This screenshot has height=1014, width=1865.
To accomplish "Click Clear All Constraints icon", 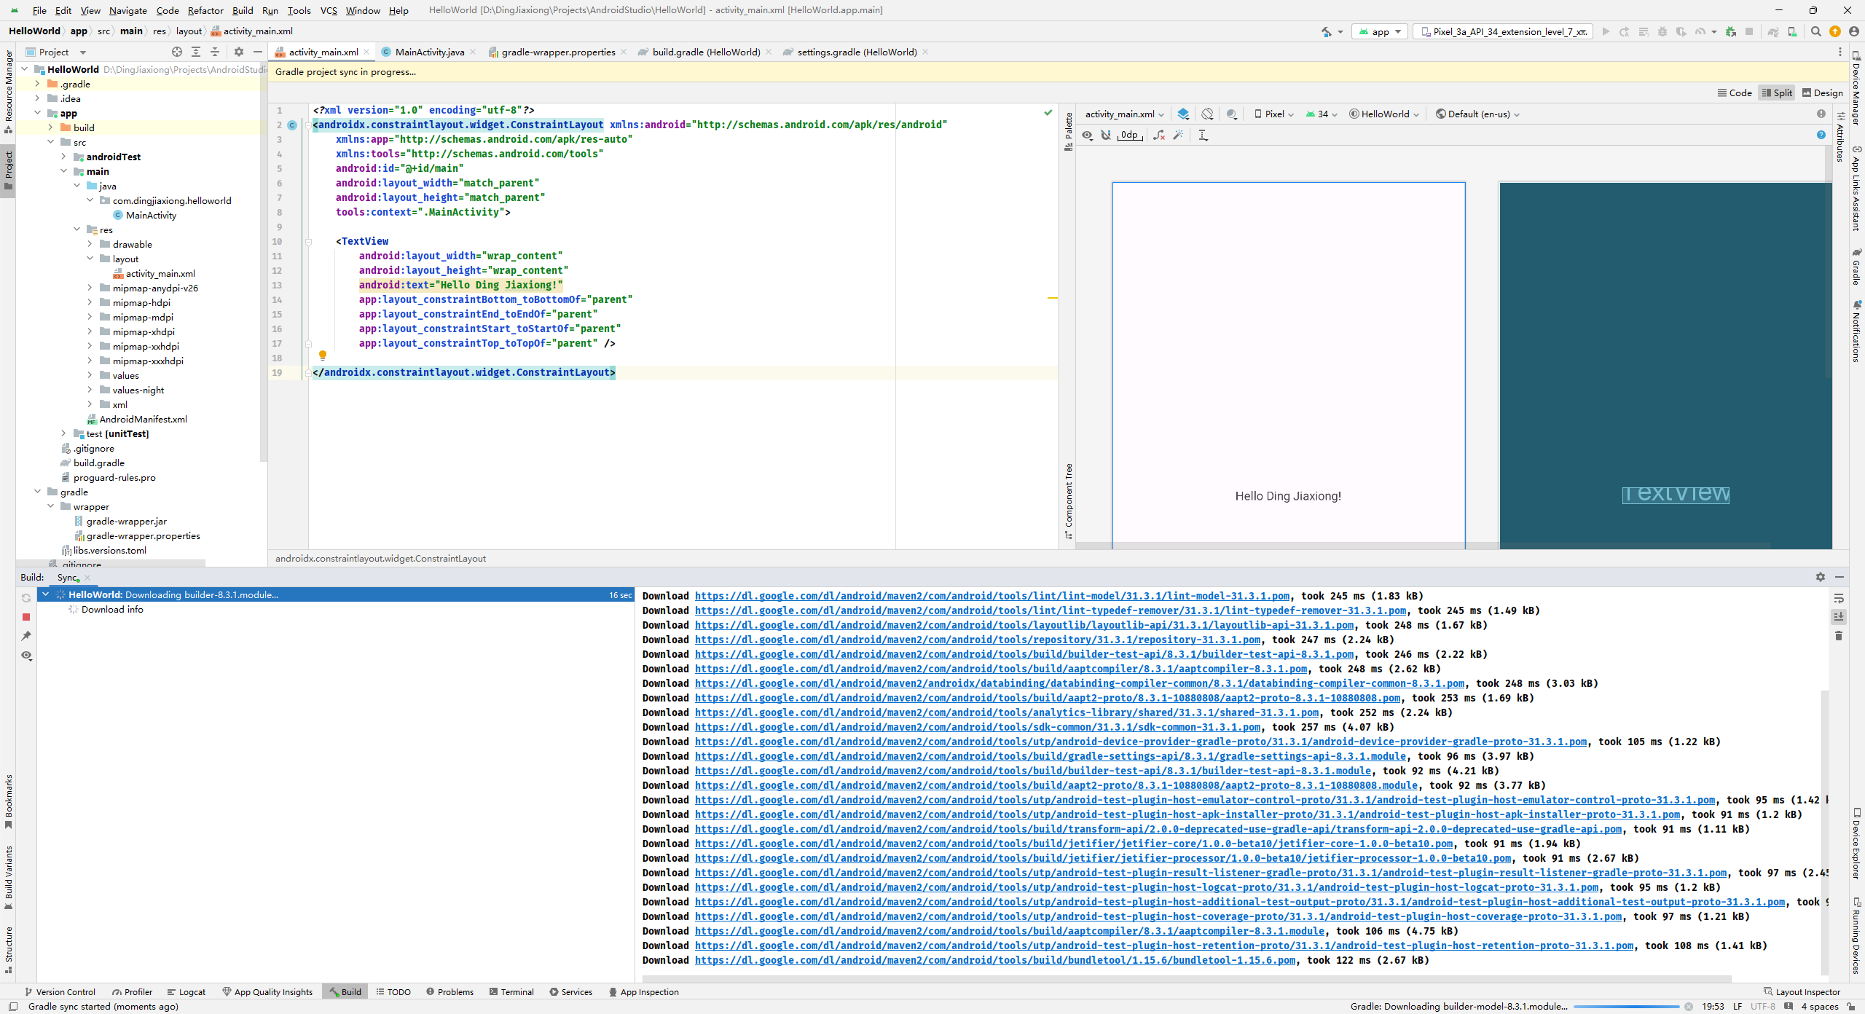I will 1159,135.
